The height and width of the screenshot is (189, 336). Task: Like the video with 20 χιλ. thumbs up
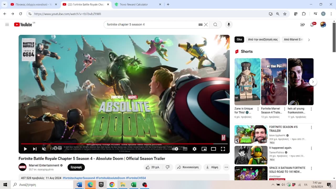153,167
